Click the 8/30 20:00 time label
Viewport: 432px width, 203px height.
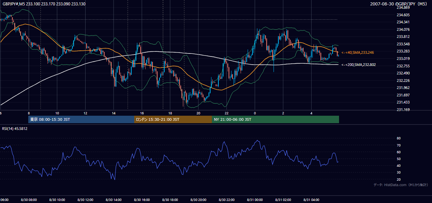point(198,200)
